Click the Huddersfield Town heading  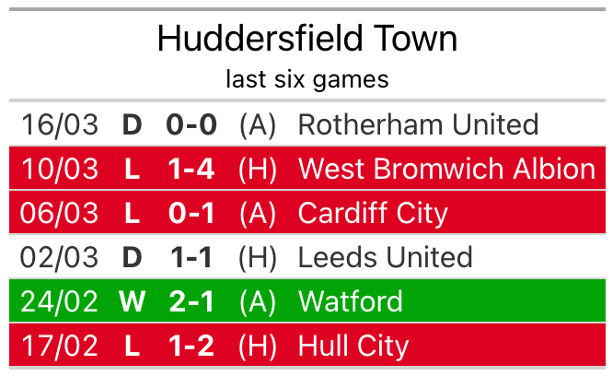point(306,39)
